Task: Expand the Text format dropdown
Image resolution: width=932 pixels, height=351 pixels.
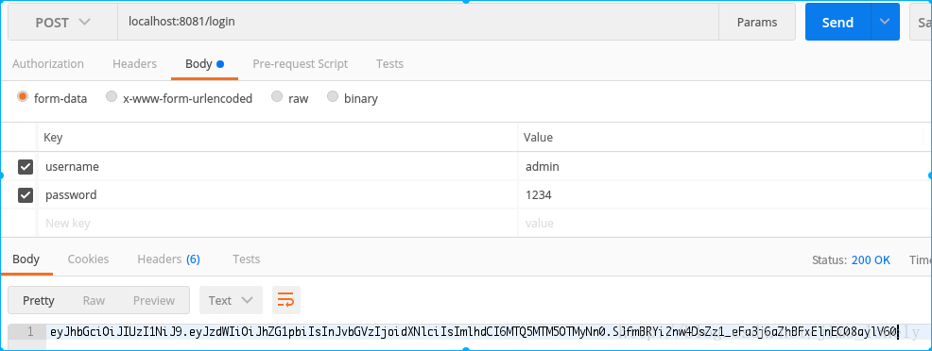Action: [x=231, y=300]
